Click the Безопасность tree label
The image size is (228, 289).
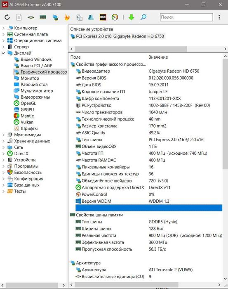pos(28,172)
